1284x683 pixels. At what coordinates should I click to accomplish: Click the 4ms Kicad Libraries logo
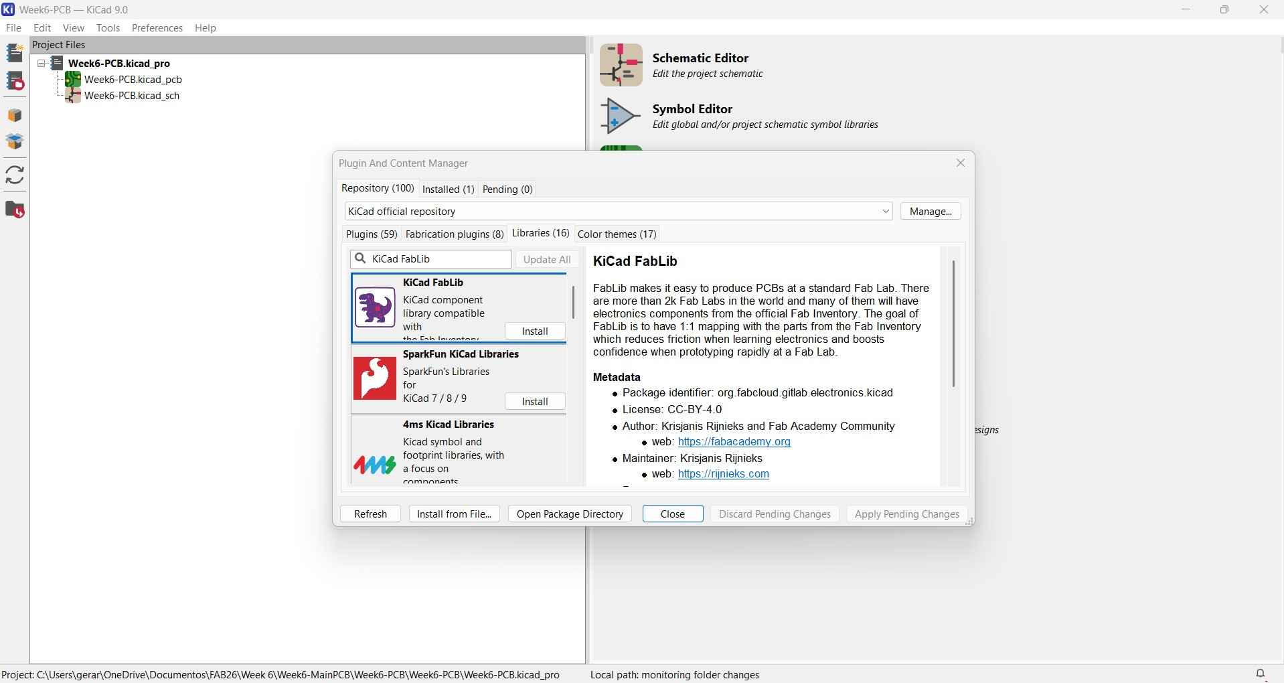(375, 464)
